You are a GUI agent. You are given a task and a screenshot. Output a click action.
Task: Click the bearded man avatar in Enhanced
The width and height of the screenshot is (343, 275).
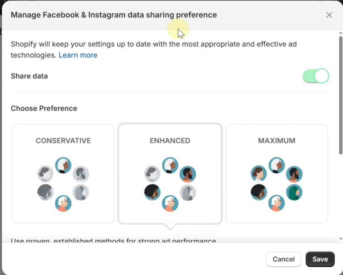tap(188, 174)
